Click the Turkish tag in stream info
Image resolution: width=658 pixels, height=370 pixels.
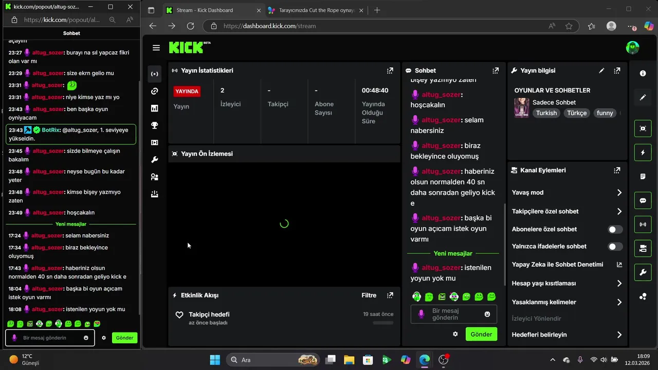pos(546,113)
